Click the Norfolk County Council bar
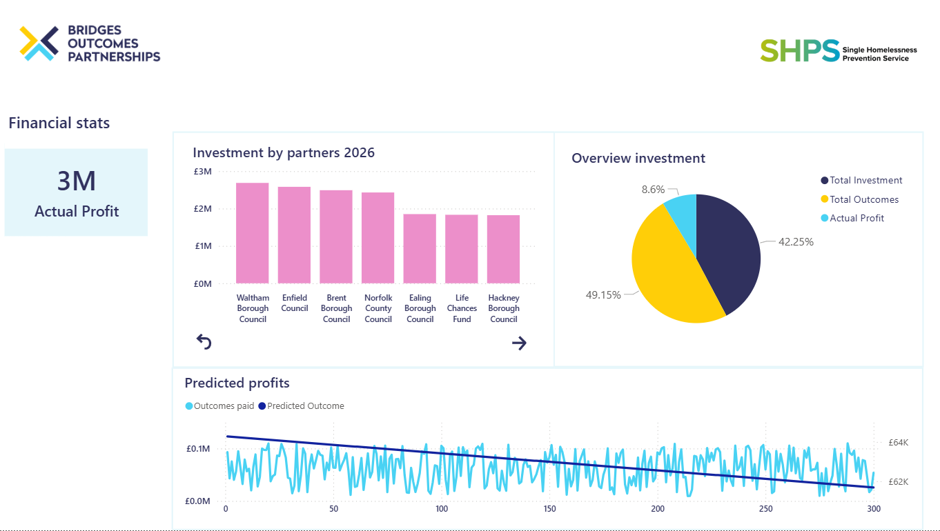The image size is (940, 531). click(x=378, y=238)
